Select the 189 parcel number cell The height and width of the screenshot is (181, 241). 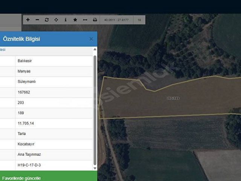tap(54, 113)
